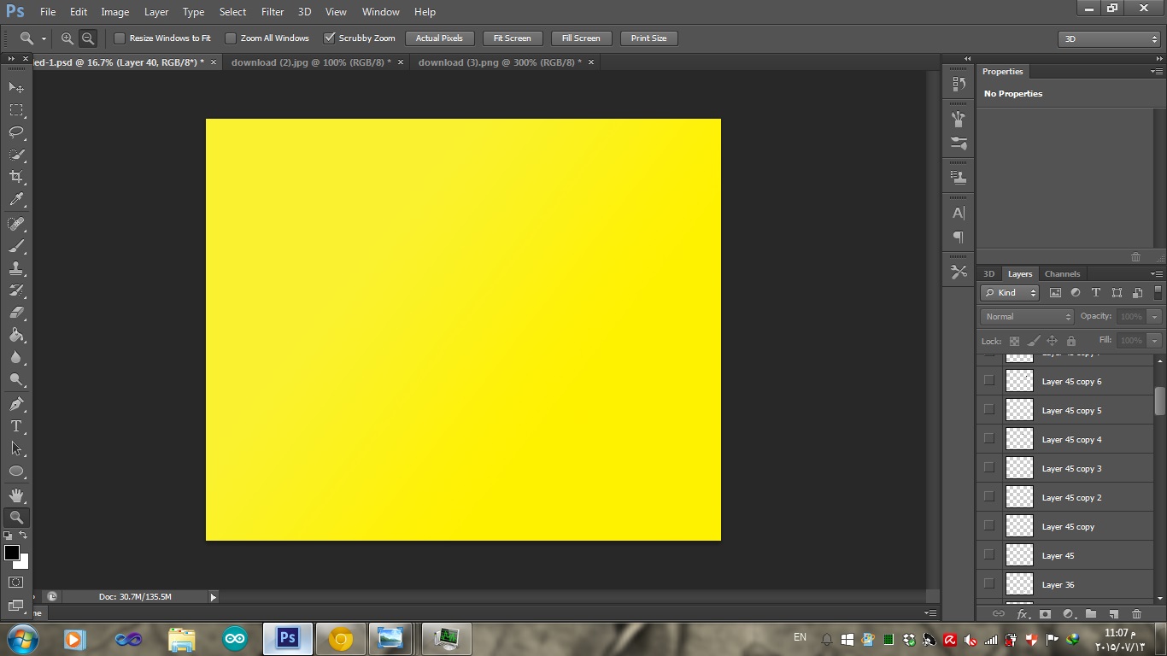Show Layer 45 copy 5 visibility
The height and width of the screenshot is (656, 1167).
tap(989, 410)
